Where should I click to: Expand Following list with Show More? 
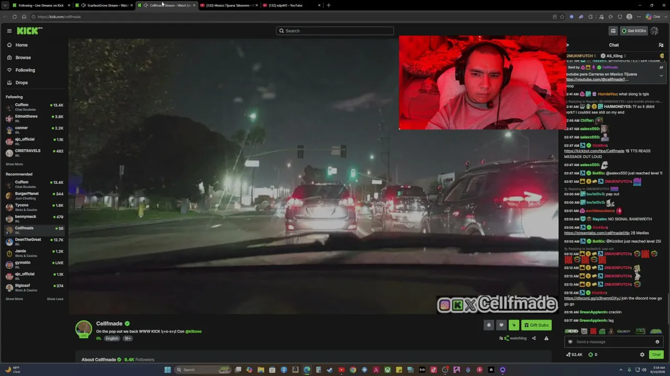tap(14, 164)
